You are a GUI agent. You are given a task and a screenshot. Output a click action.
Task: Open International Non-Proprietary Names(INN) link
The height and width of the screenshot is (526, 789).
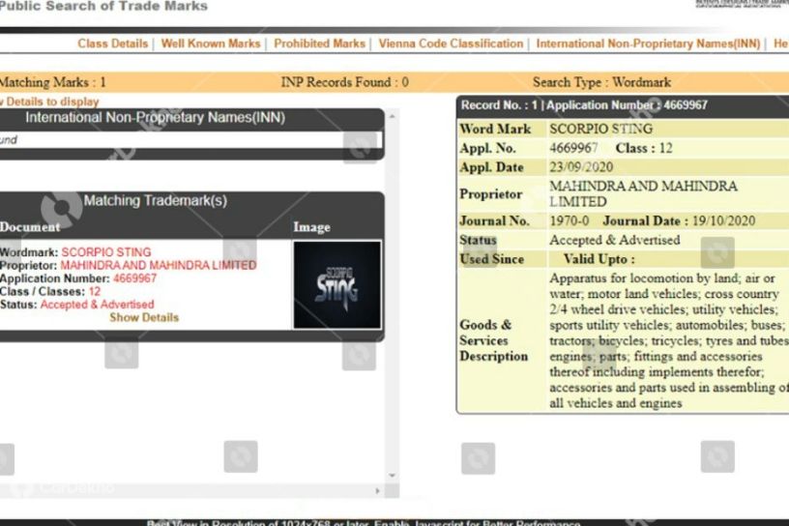point(648,44)
